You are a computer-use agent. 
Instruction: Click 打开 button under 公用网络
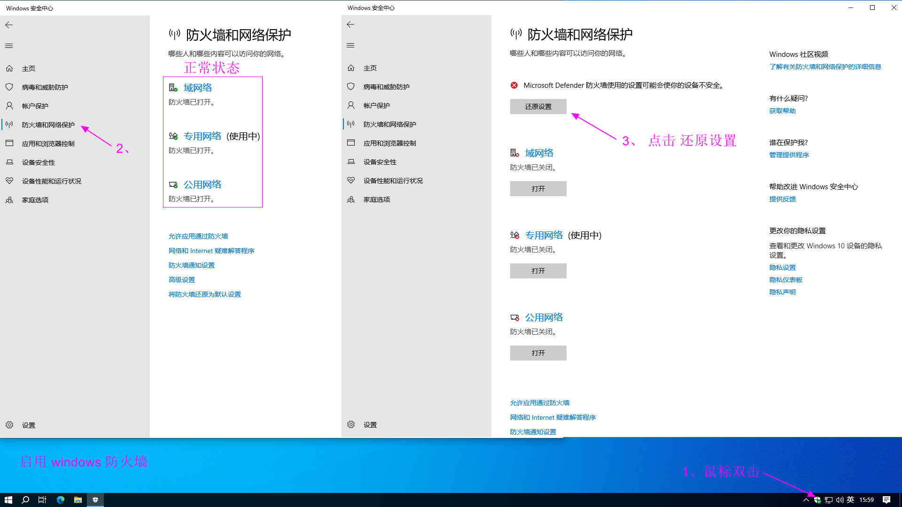pyautogui.click(x=538, y=353)
